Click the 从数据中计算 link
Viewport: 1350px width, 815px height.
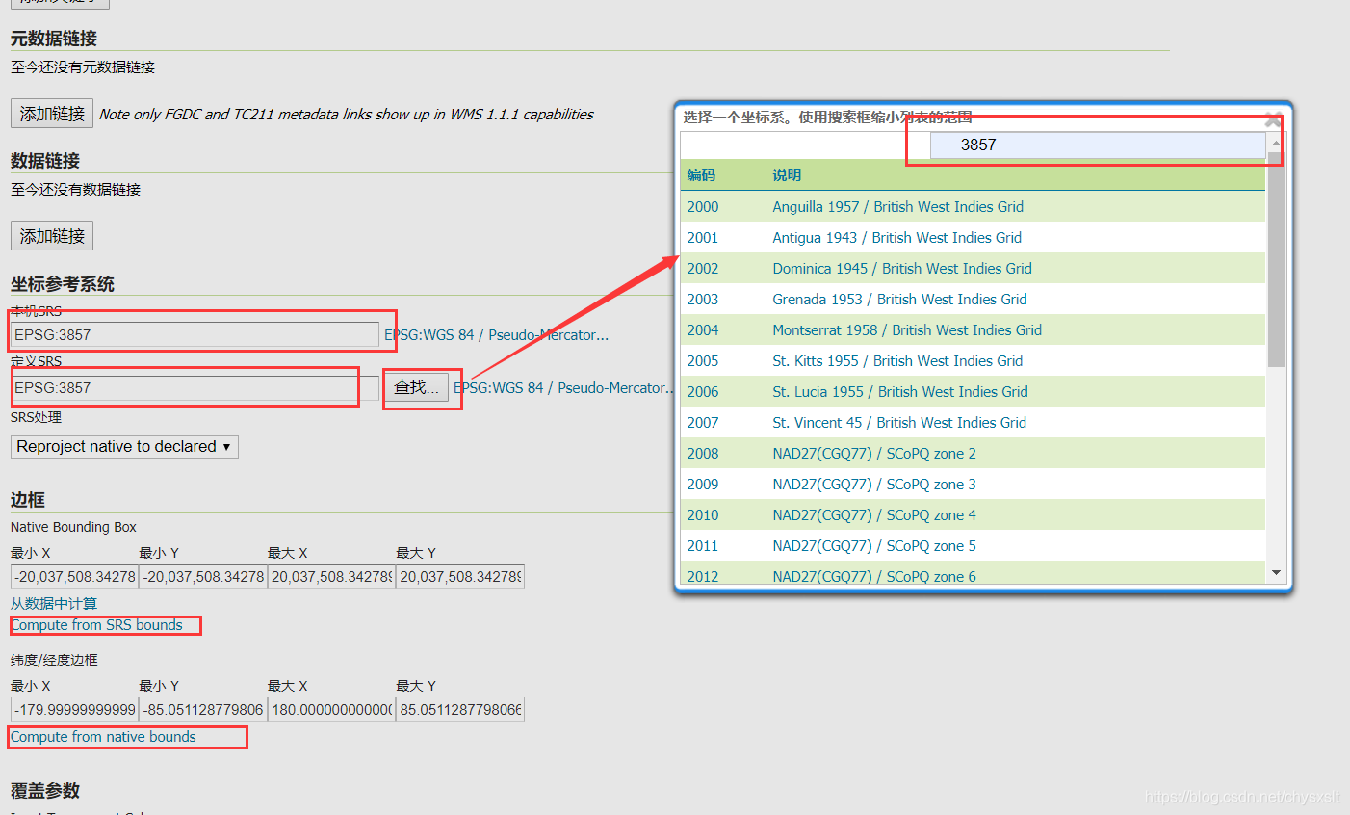[54, 603]
